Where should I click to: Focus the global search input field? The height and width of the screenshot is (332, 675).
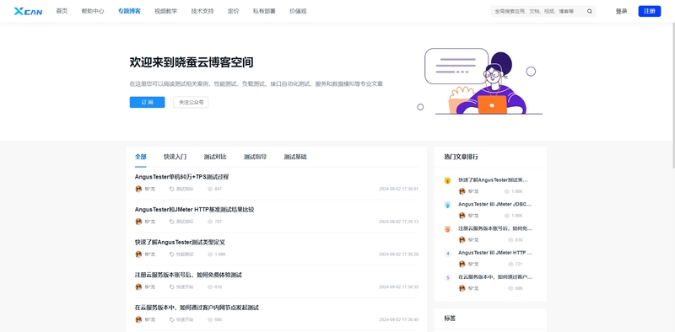point(538,12)
